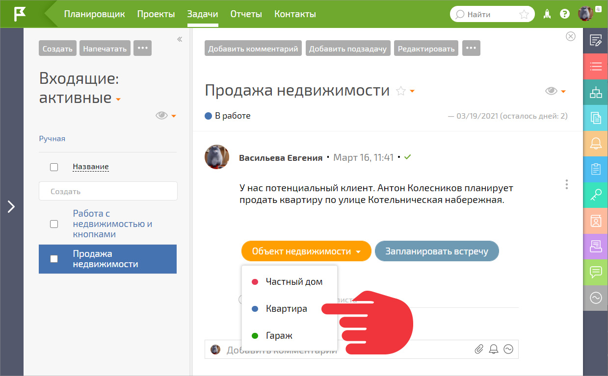Open the documents icon in right sidebar
This screenshot has width=608, height=376.
pyautogui.click(x=596, y=118)
